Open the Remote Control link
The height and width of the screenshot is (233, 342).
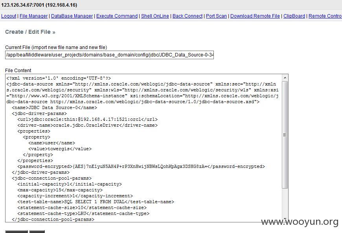click(x=325, y=16)
